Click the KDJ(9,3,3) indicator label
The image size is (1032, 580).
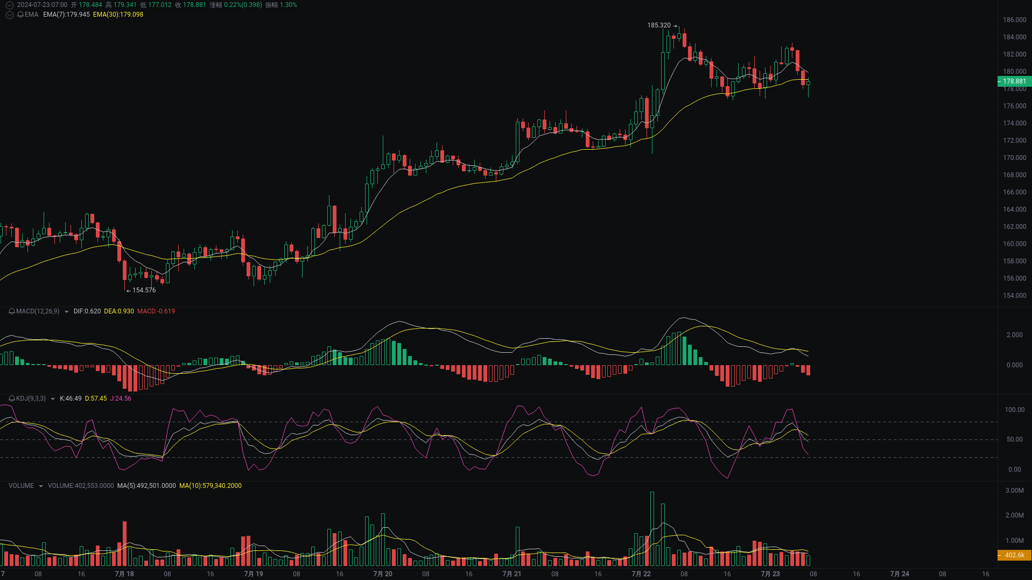tap(31, 399)
